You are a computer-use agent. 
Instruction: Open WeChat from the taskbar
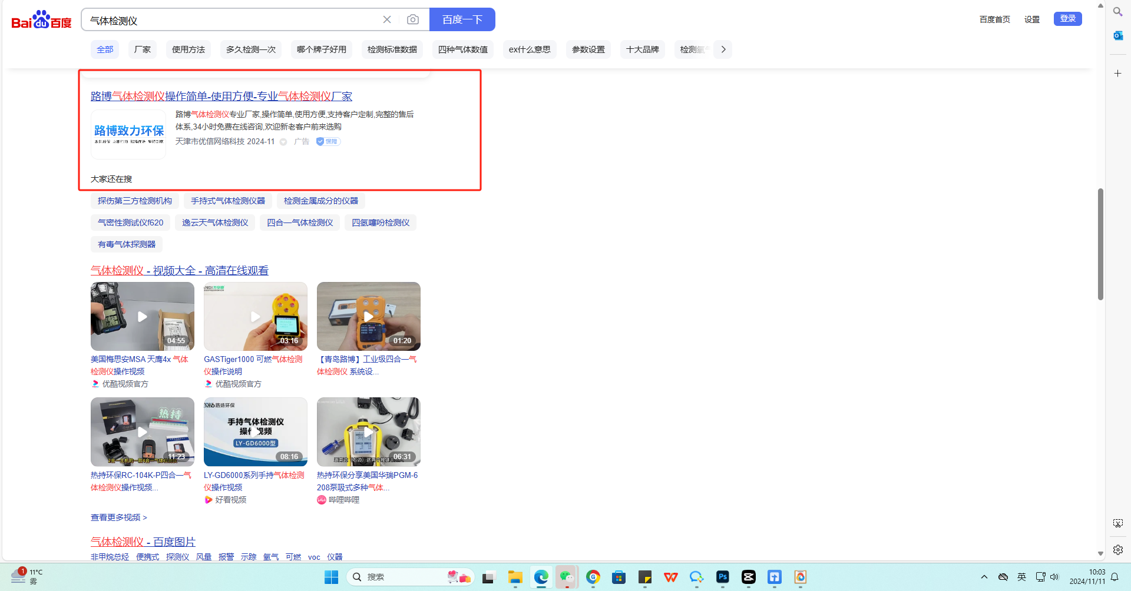tap(567, 577)
